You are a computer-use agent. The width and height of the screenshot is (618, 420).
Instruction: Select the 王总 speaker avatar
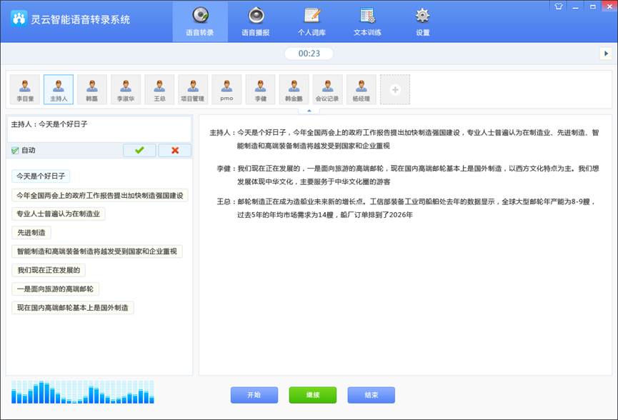tap(159, 87)
